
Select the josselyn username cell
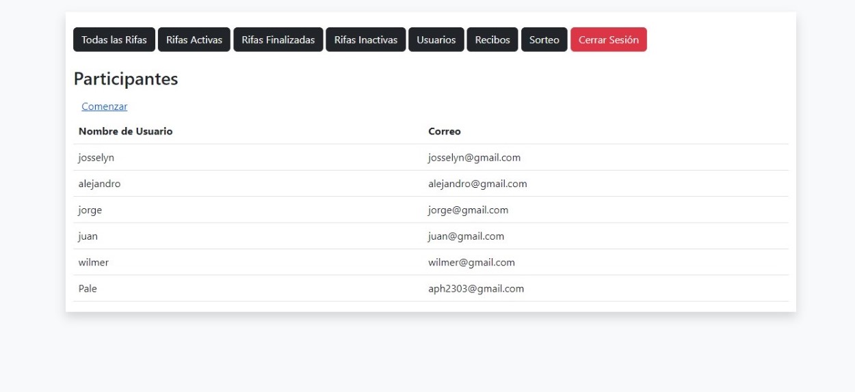pos(96,158)
